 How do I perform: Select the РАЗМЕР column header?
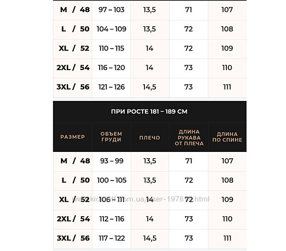(72, 137)
